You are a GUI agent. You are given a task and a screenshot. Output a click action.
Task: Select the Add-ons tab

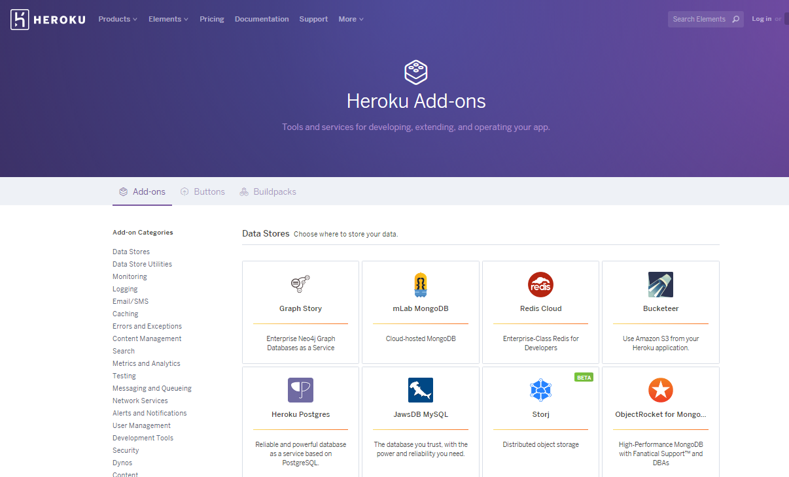(x=142, y=192)
